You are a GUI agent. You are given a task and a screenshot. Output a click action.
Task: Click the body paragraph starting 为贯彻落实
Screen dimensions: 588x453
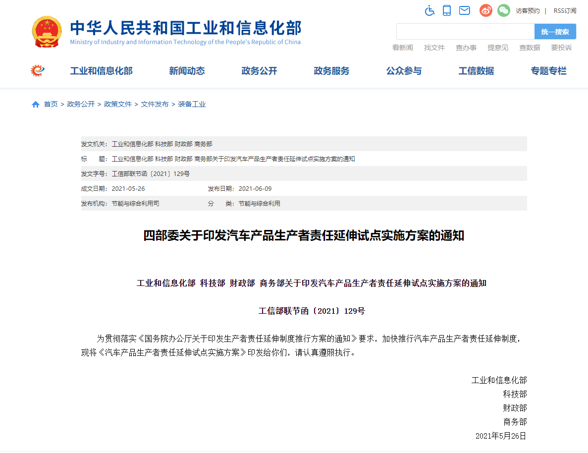pyautogui.click(x=302, y=345)
